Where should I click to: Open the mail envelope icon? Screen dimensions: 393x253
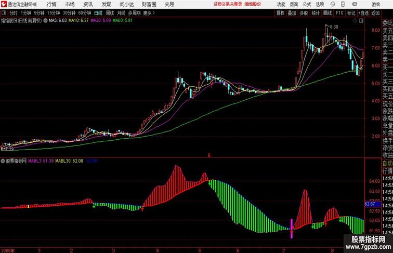pyautogui.click(x=355, y=4)
